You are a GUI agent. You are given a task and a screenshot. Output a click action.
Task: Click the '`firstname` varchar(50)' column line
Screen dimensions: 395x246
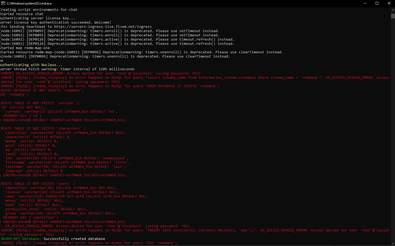[67, 162]
